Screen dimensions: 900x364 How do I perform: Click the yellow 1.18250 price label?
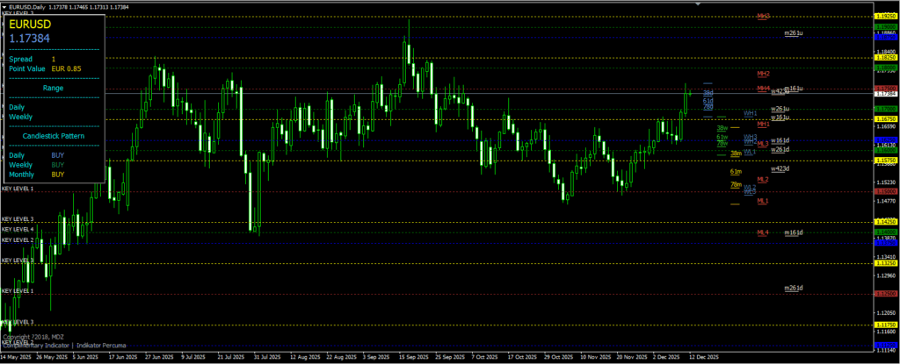click(885, 58)
